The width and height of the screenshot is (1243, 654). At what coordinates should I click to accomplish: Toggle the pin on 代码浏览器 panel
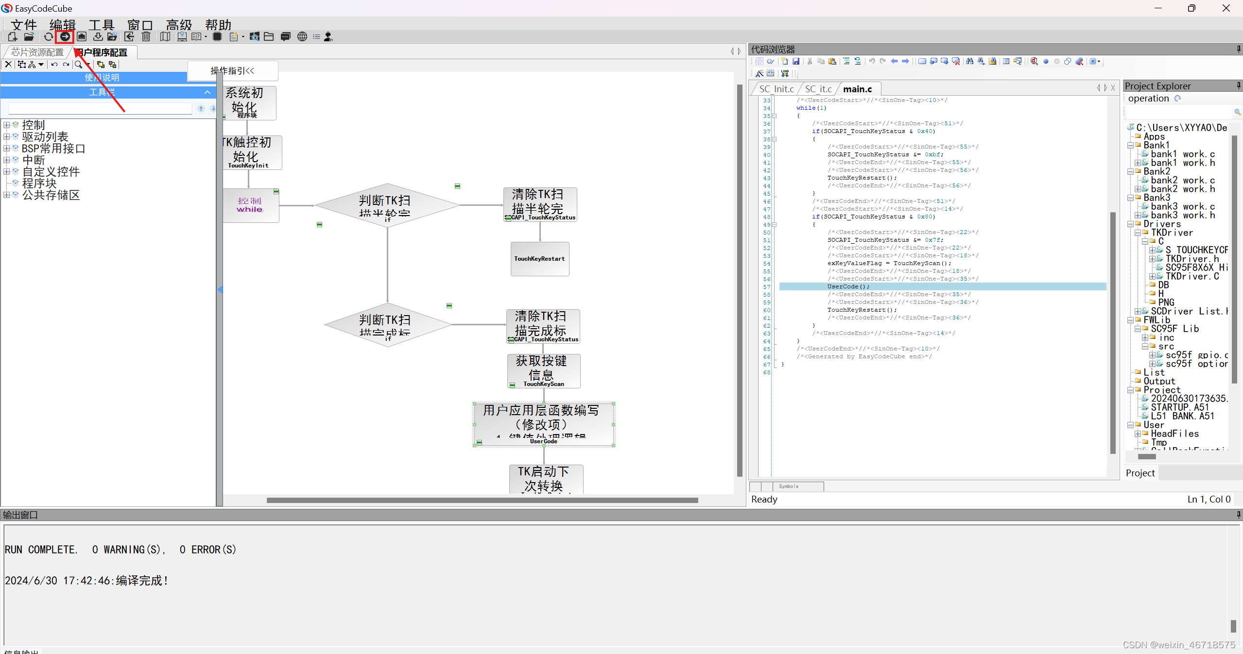point(1238,49)
